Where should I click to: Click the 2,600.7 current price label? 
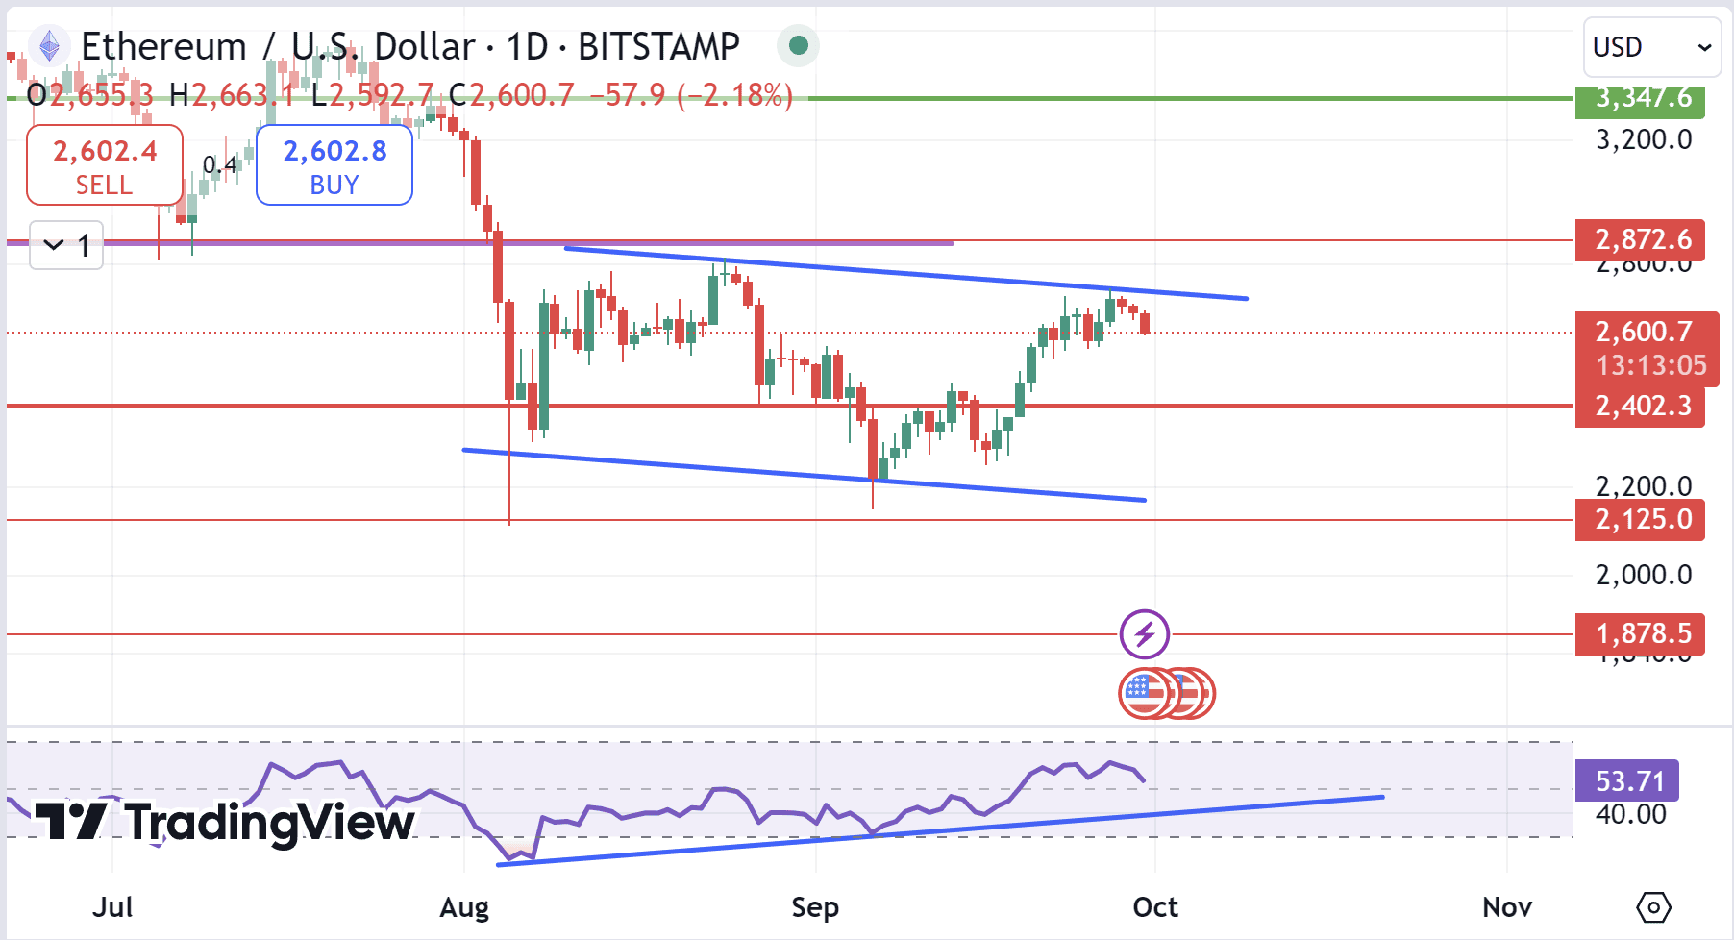[1644, 333]
